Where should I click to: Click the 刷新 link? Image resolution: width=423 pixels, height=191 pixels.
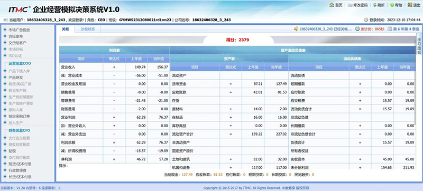click(381, 5)
